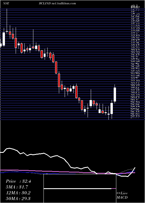Click the Price : 32.4 readout
The image size is (145, 203).
click(18, 181)
